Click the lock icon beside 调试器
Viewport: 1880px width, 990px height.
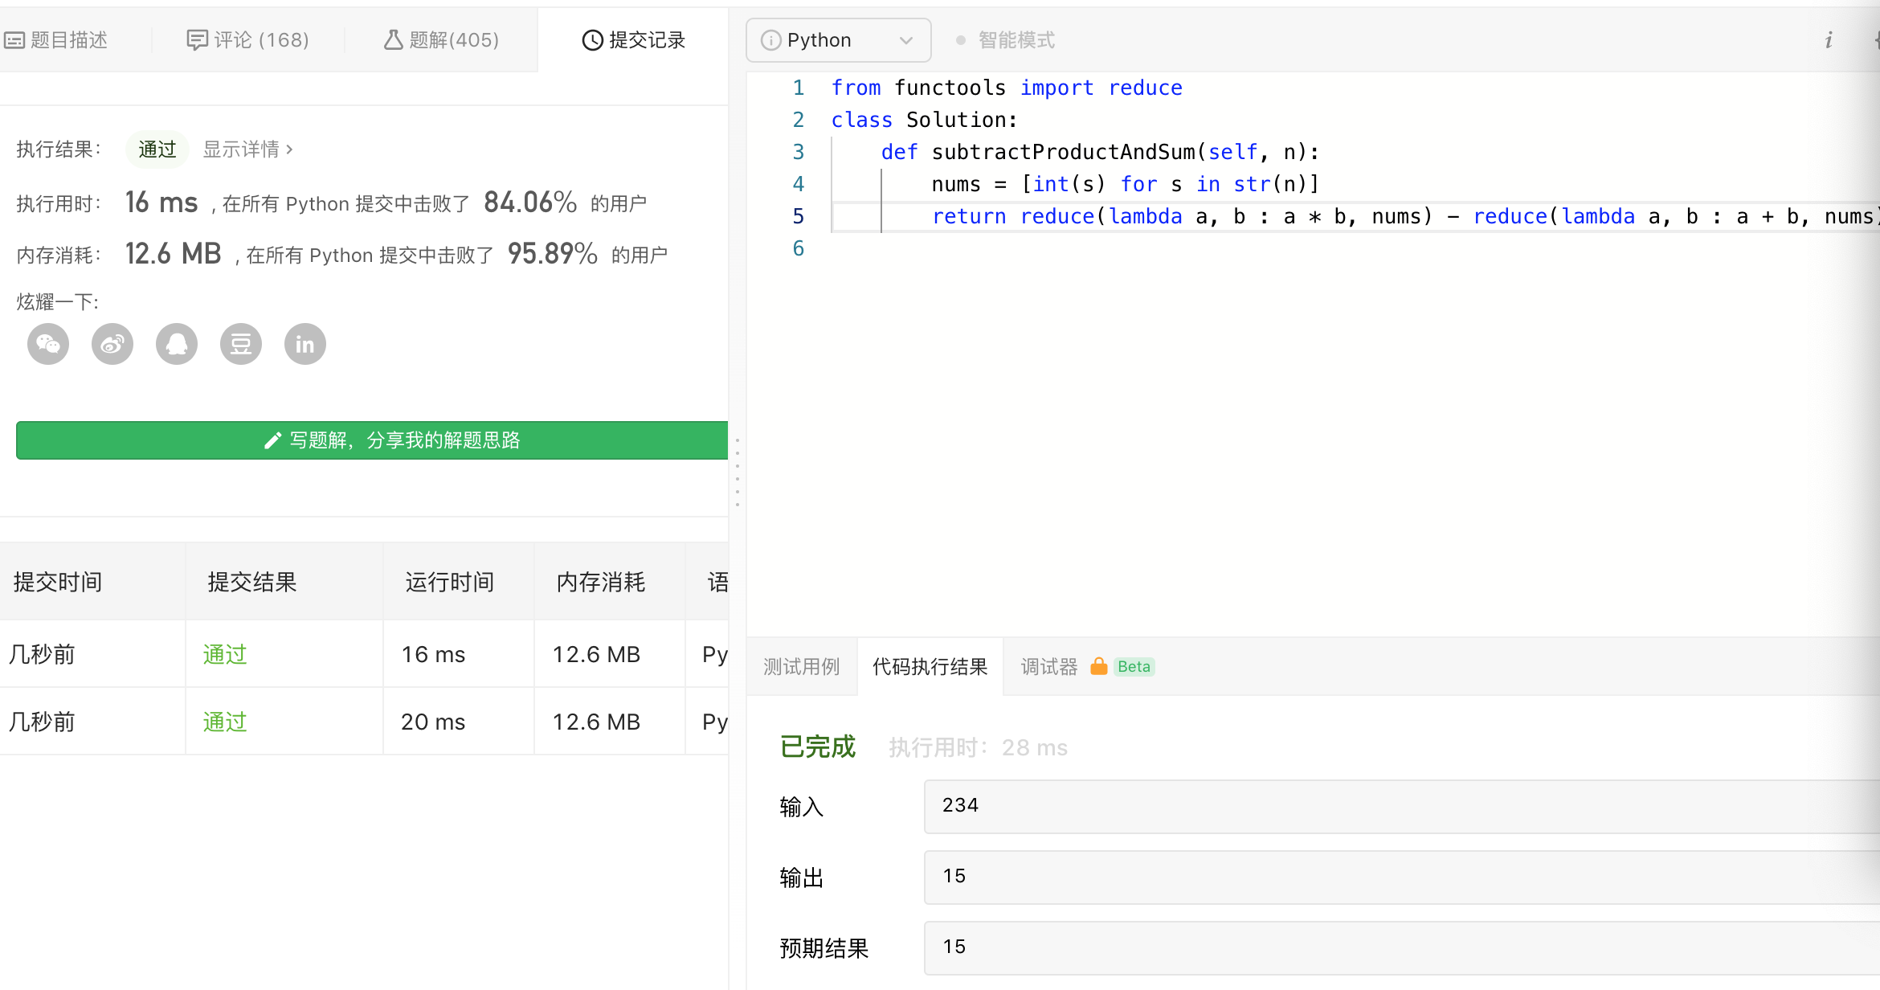(x=1099, y=666)
